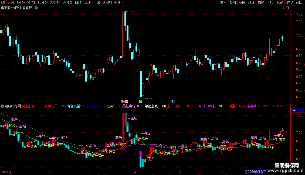The image size is (305, 175).
Task: Click the 青色观望 indicator value
Action: point(78,106)
